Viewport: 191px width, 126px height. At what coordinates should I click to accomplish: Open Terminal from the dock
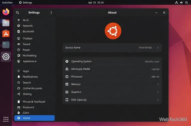6,44
